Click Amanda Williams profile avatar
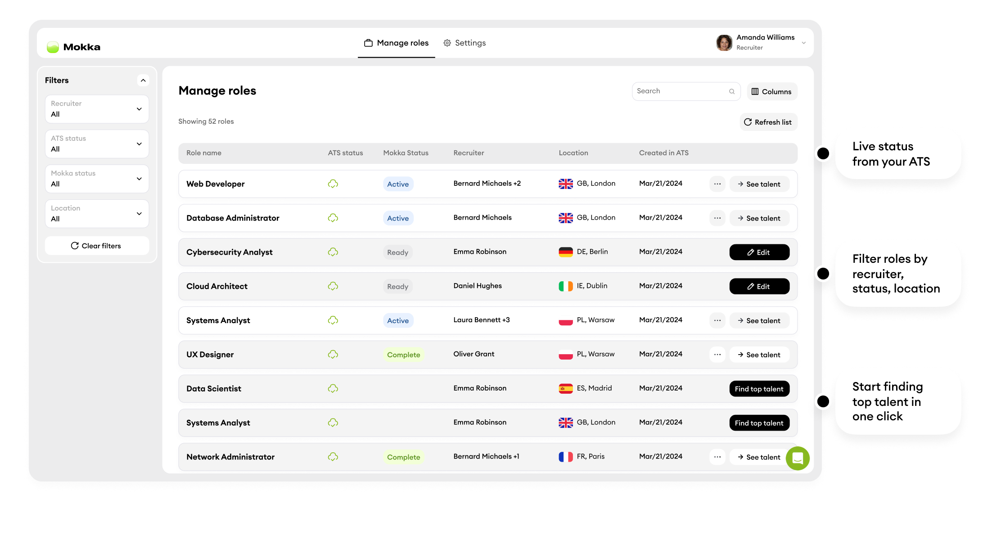Screen dimensions: 1001x540 pyautogui.click(x=724, y=42)
